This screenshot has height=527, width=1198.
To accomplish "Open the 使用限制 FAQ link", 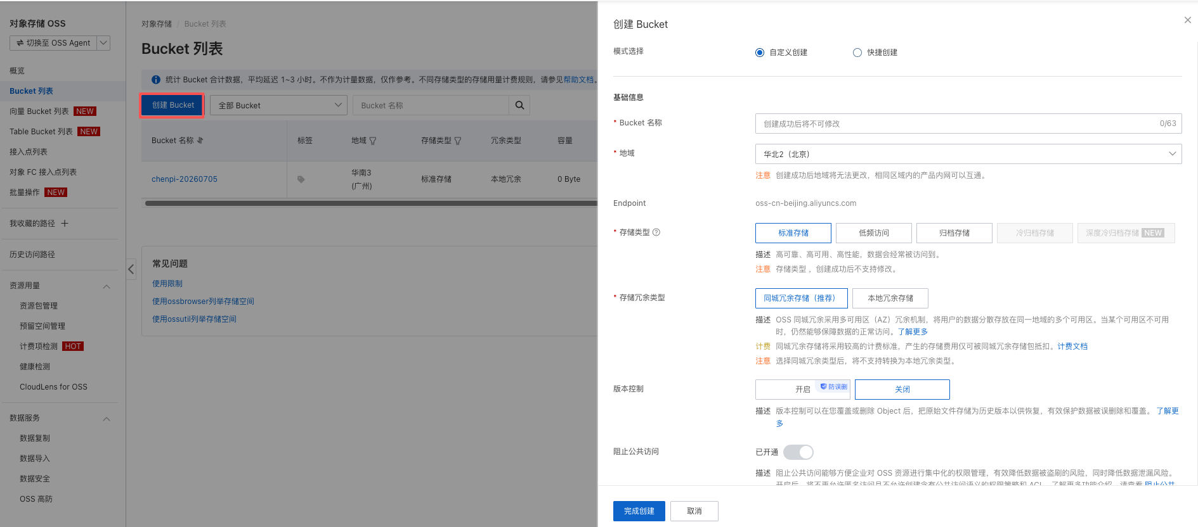I will click(x=167, y=284).
